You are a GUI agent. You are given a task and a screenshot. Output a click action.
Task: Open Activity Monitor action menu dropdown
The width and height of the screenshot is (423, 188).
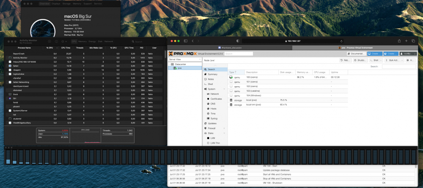(x=64, y=41)
